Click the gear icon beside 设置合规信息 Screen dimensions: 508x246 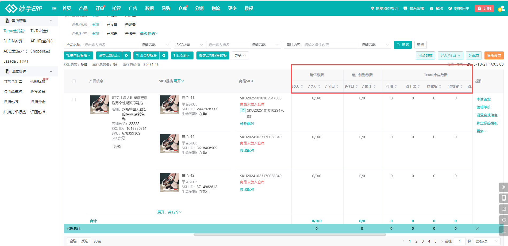(x=126, y=55)
